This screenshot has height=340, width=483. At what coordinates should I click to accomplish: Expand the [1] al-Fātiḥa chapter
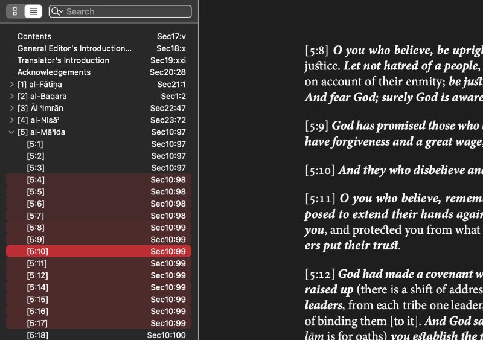pyautogui.click(x=11, y=84)
